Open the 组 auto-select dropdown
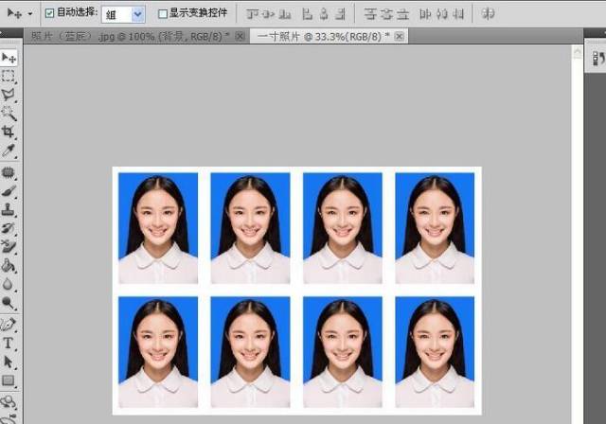 coord(137,14)
